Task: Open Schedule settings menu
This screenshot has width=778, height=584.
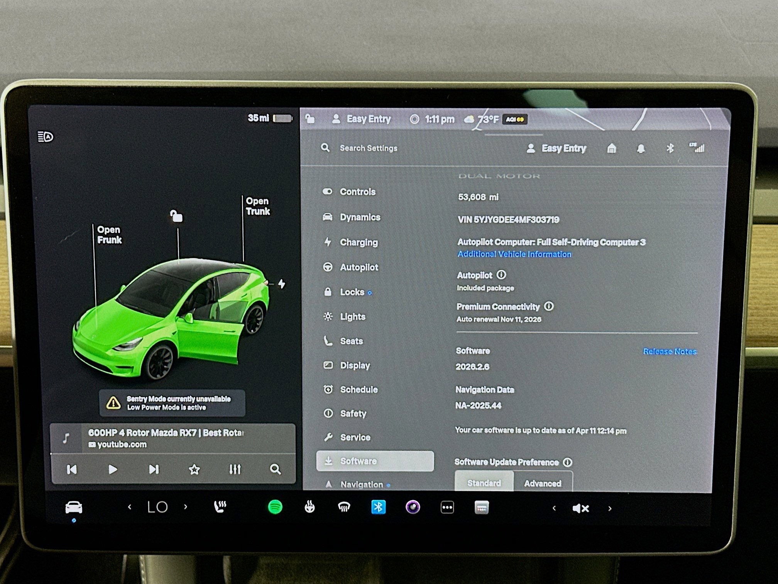Action: [x=350, y=389]
